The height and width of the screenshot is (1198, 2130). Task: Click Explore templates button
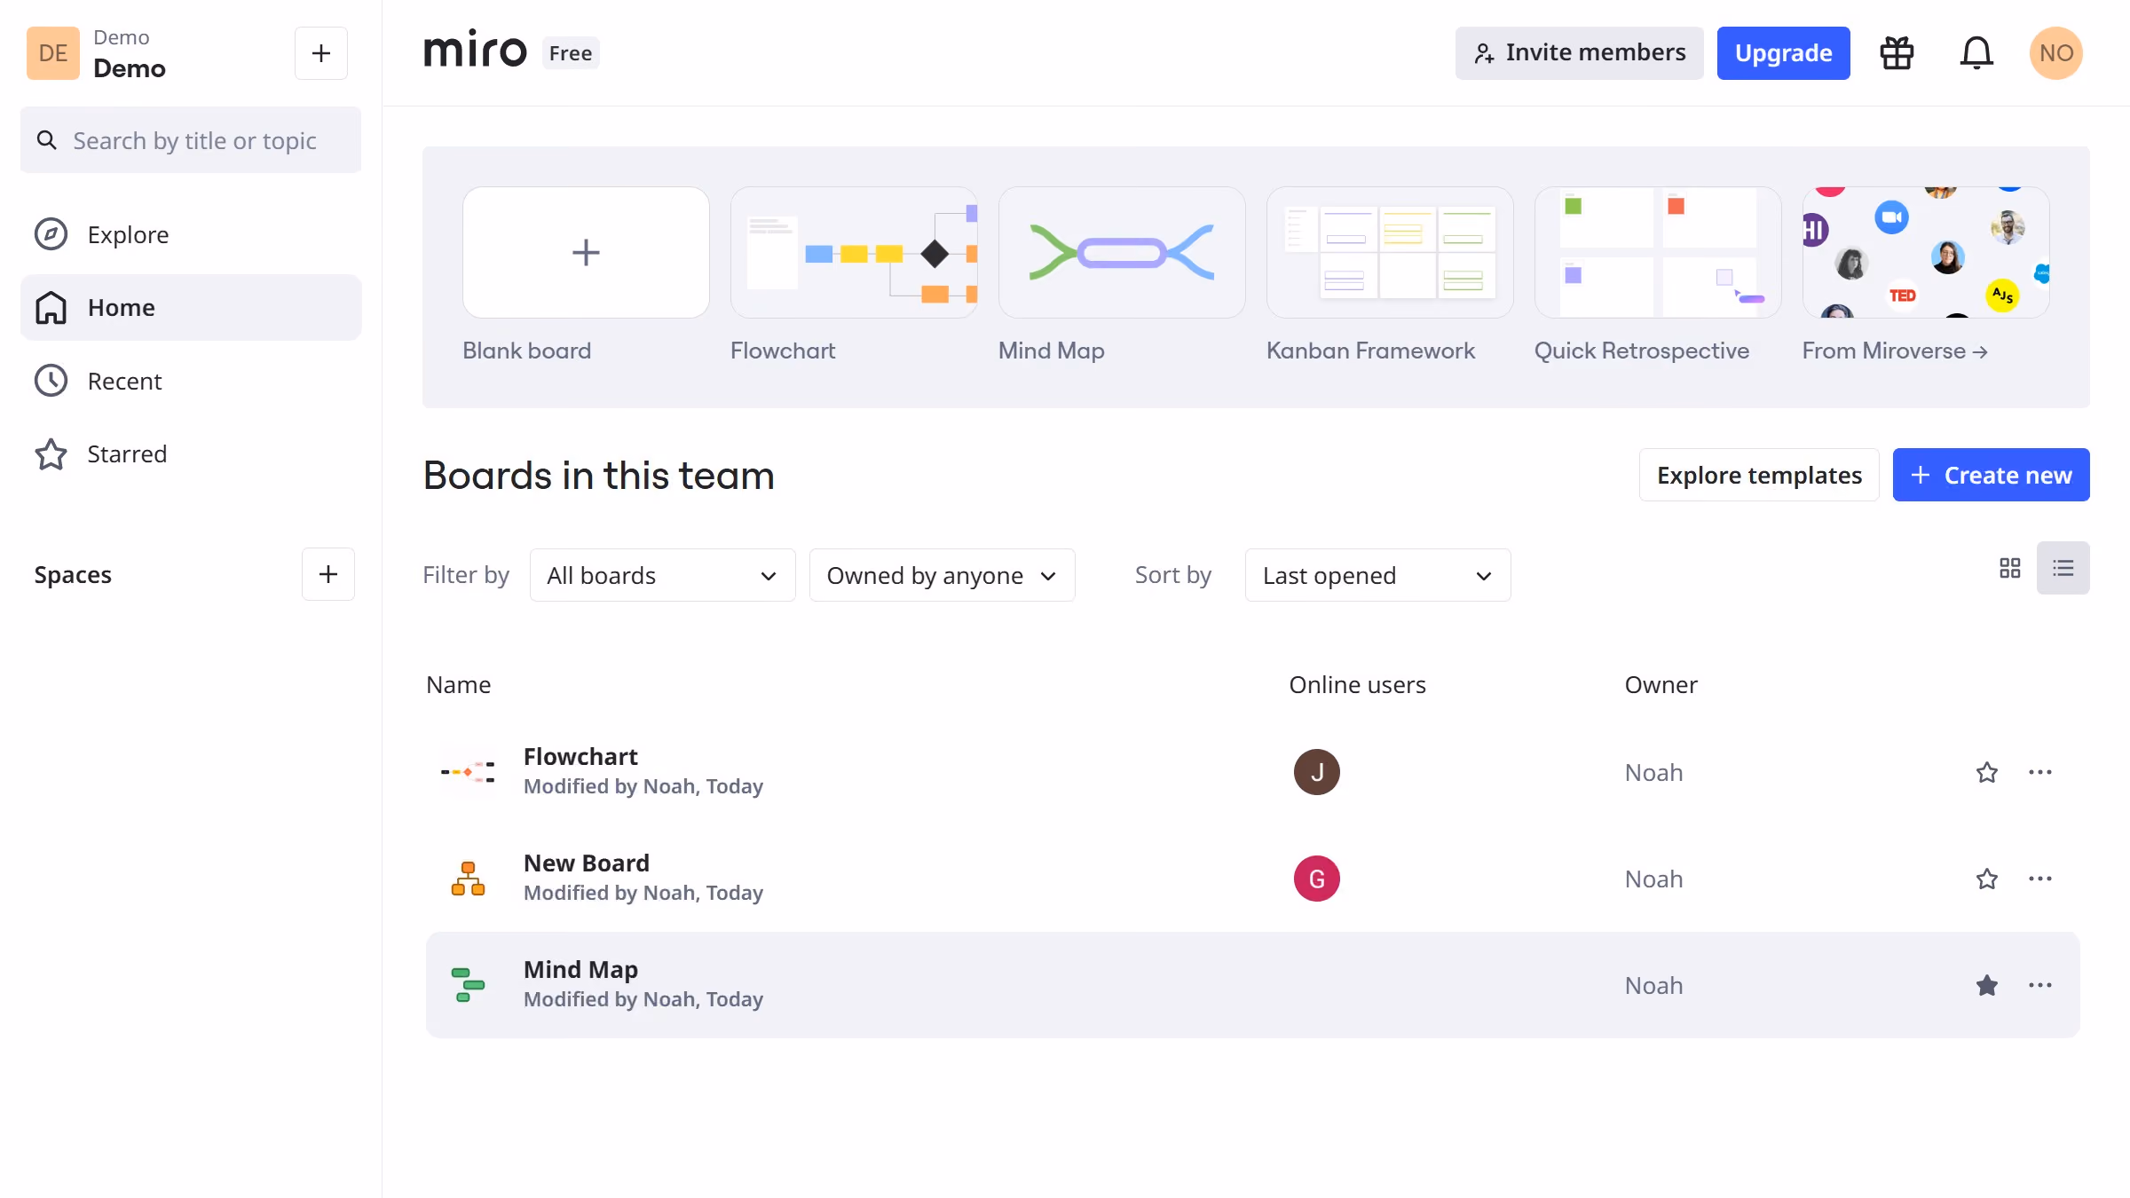pyautogui.click(x=1759, y=475)
